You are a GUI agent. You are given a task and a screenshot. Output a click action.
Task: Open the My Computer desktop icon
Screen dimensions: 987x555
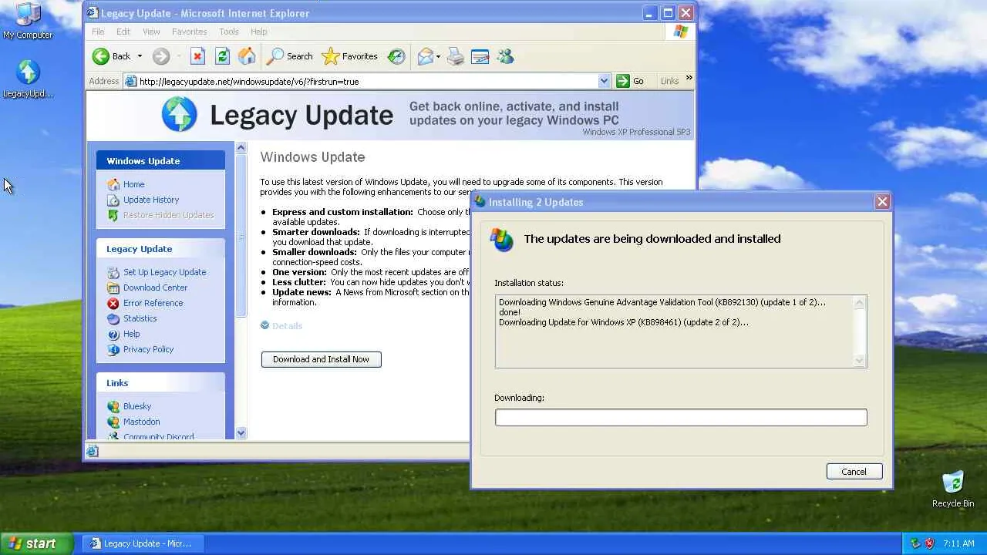point(28,21)
